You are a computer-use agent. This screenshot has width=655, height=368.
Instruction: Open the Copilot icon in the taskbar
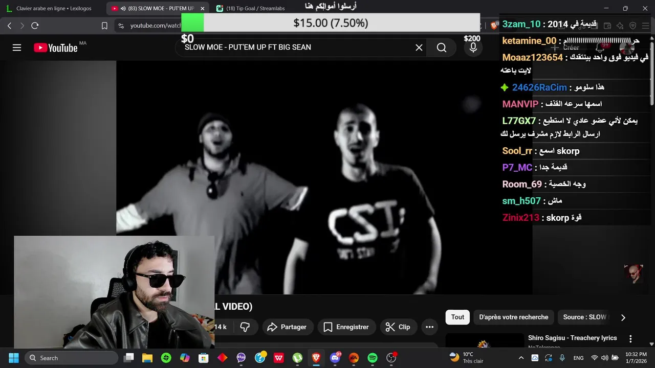coord(185,358)
